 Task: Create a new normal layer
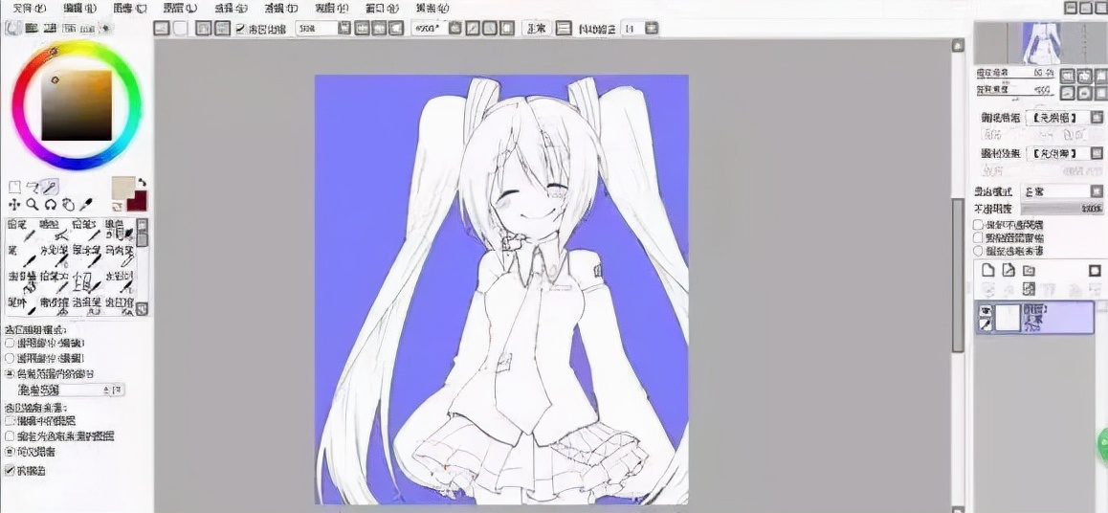[x=987, y=271]
